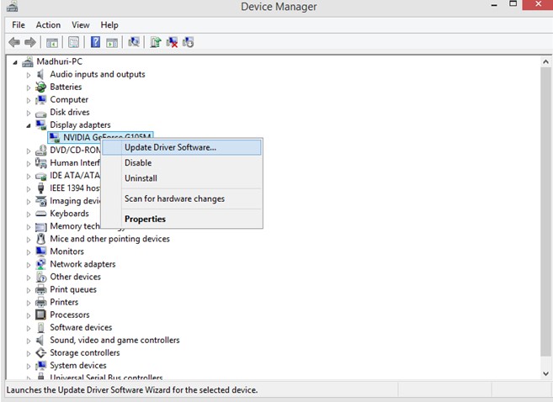
Task: Click the vertical scrollbar thumb
Action: [x=545, y=211]
